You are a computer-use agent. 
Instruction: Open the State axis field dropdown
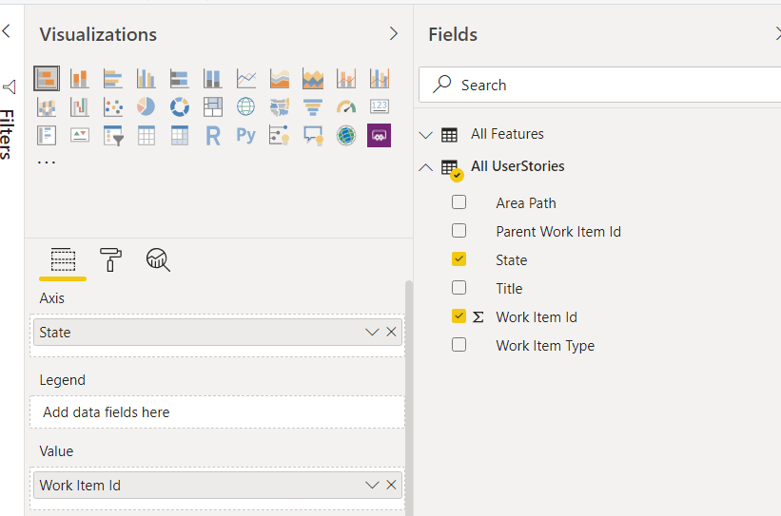(x=372, y=332)
